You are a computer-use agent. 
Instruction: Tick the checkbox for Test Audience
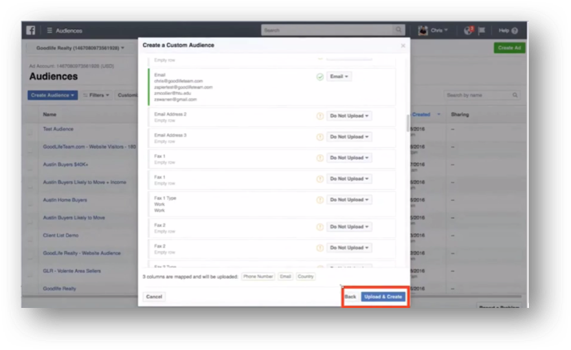point(30,132)
